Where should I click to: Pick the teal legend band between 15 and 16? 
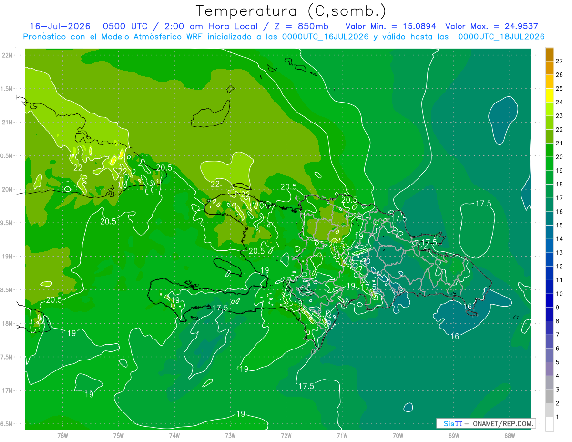pos(550,218)
